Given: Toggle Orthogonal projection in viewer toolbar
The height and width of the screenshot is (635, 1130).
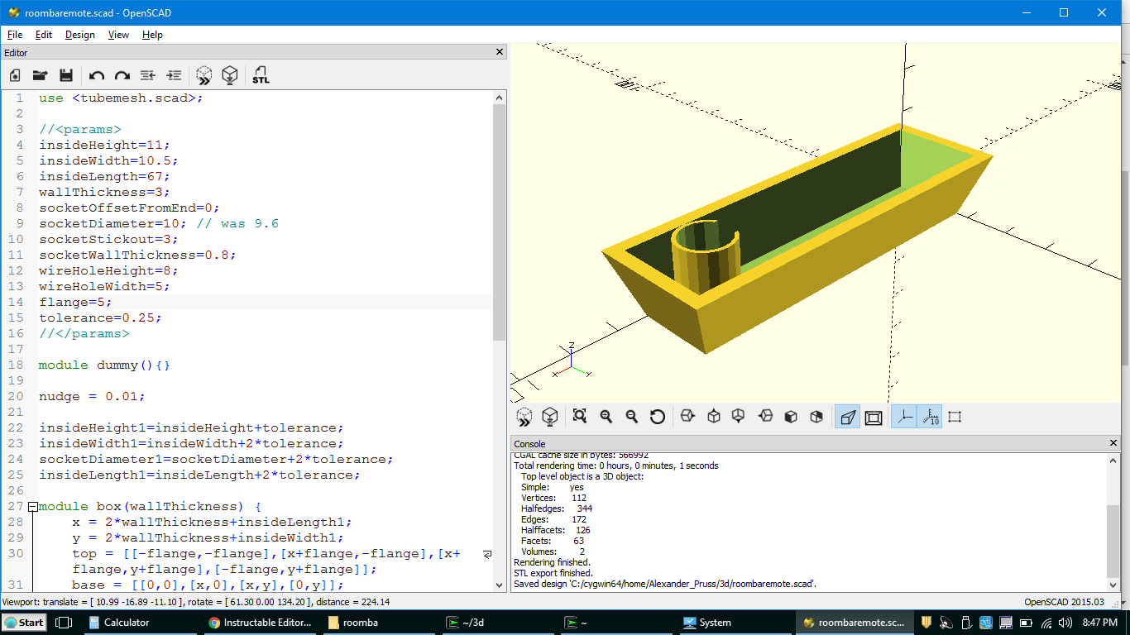Looking at the screenshot, I should tap(873, 418).
